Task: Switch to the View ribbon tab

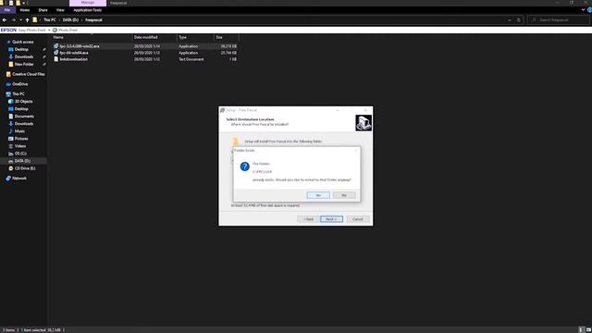Action: (x=60, y=10)
